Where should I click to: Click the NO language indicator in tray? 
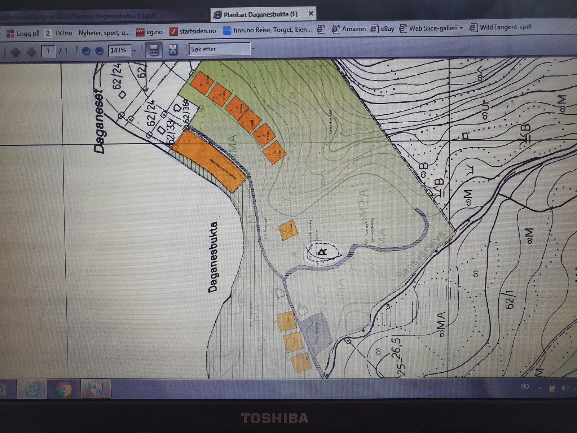pyautogui.click(x=525, y=386)
